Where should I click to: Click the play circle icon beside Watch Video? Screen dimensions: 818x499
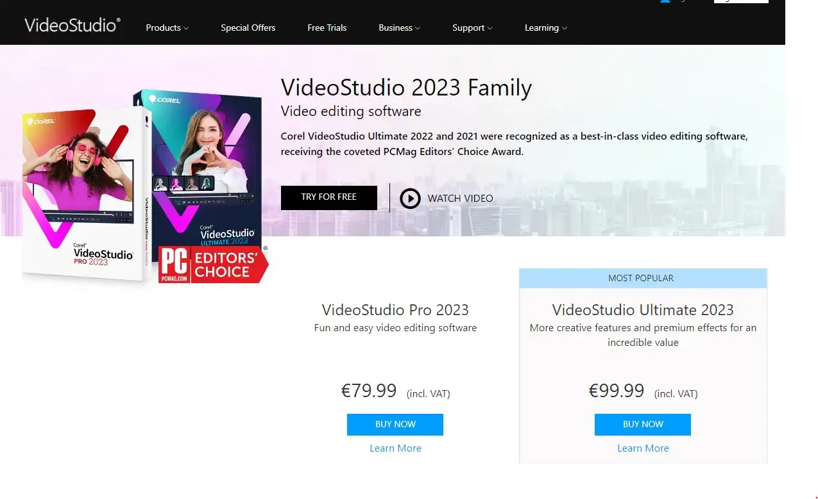tap(410, 198)
